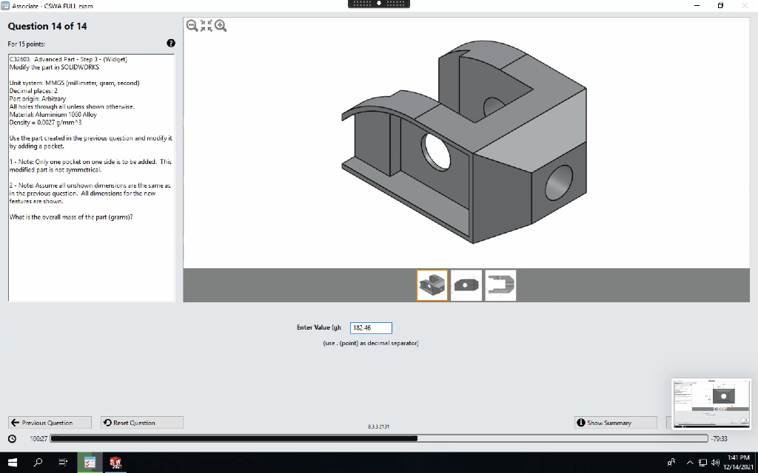Open the help question mark icon
This screenshot has width=758, height=473.
click(x=171, y=44)
